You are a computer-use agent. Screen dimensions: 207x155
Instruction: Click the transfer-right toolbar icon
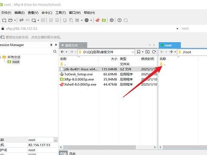(x=57, y=20)
